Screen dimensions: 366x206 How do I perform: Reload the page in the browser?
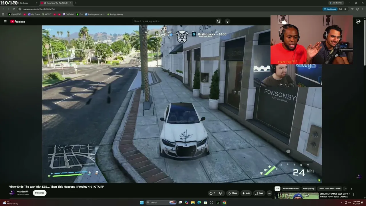[x=13, y=9]
